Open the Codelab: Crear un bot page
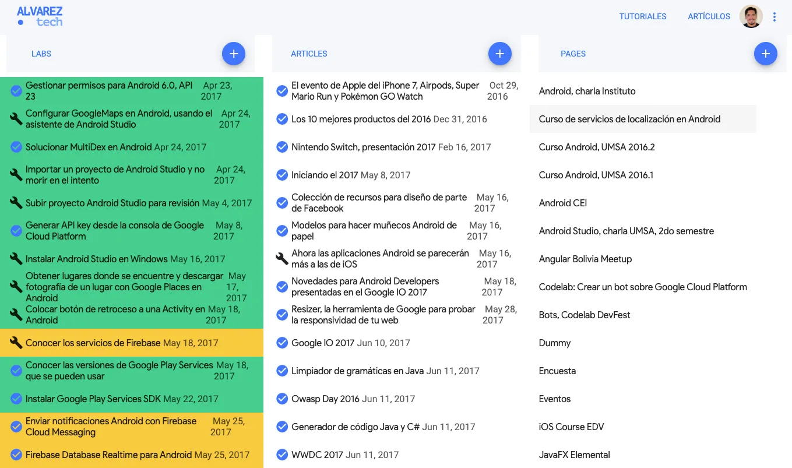The width and height of the screenshot is (792, 468). [x=643, y=287]
